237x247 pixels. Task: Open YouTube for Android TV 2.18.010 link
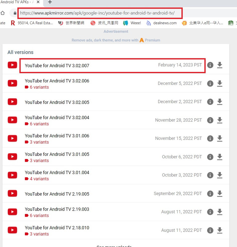57,228
